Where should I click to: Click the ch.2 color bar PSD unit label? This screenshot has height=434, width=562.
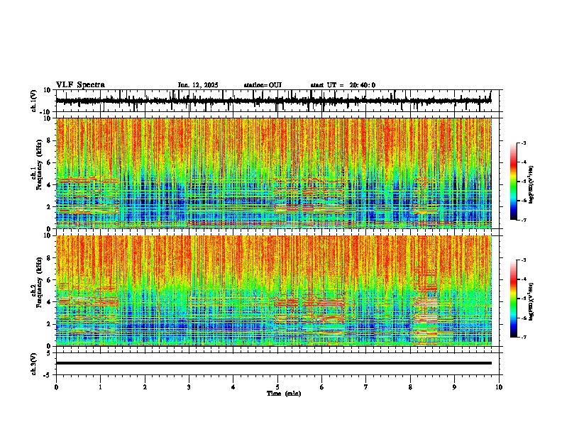click(531, 301)
